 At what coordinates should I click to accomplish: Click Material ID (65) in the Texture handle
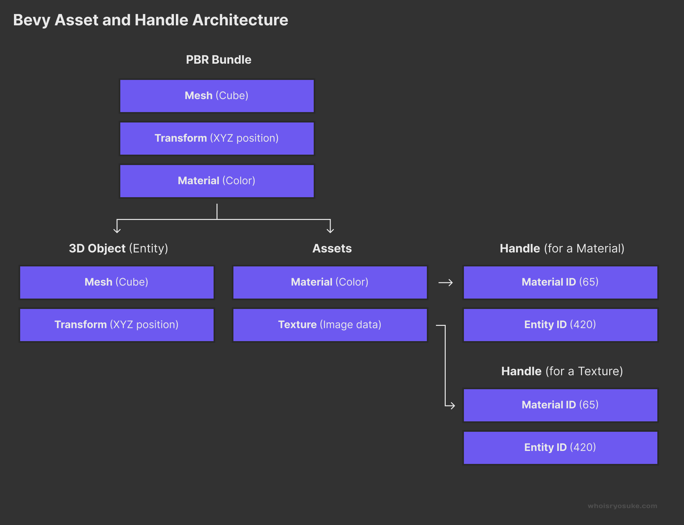(560, 405)
